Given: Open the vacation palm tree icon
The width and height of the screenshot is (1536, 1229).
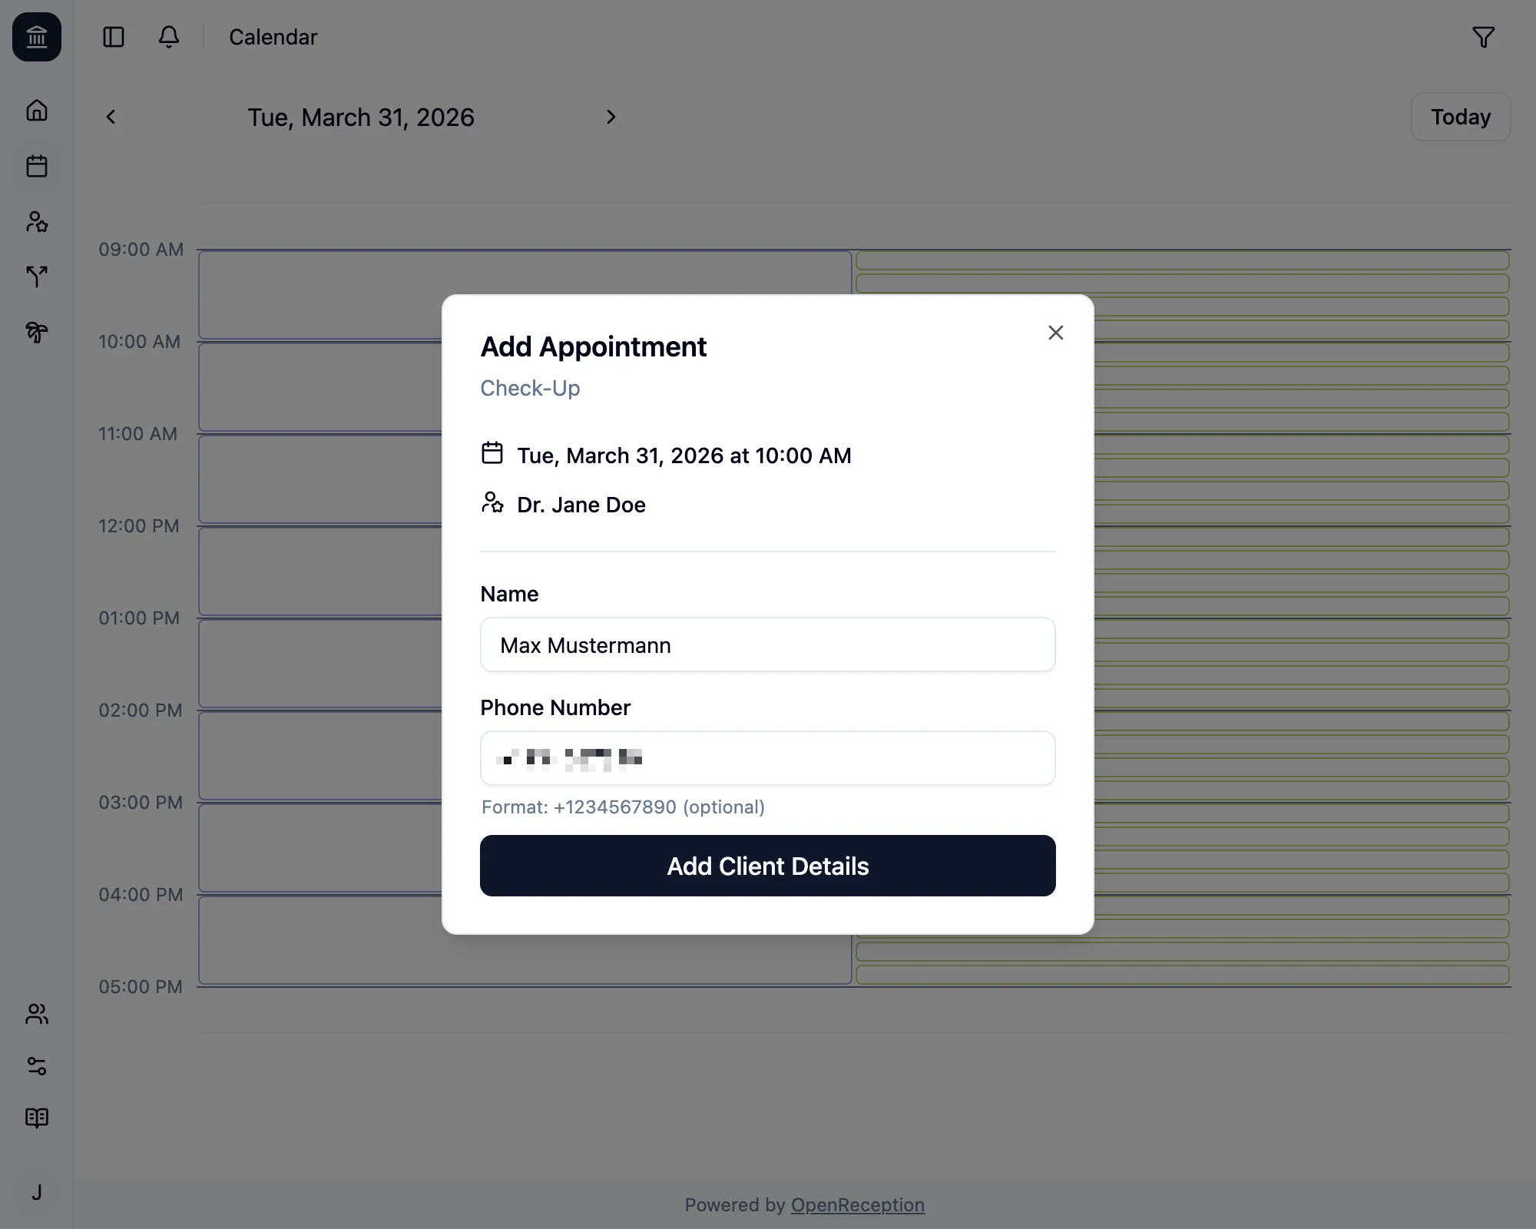Looking at the screenshot, I should (x=37, y=333).
